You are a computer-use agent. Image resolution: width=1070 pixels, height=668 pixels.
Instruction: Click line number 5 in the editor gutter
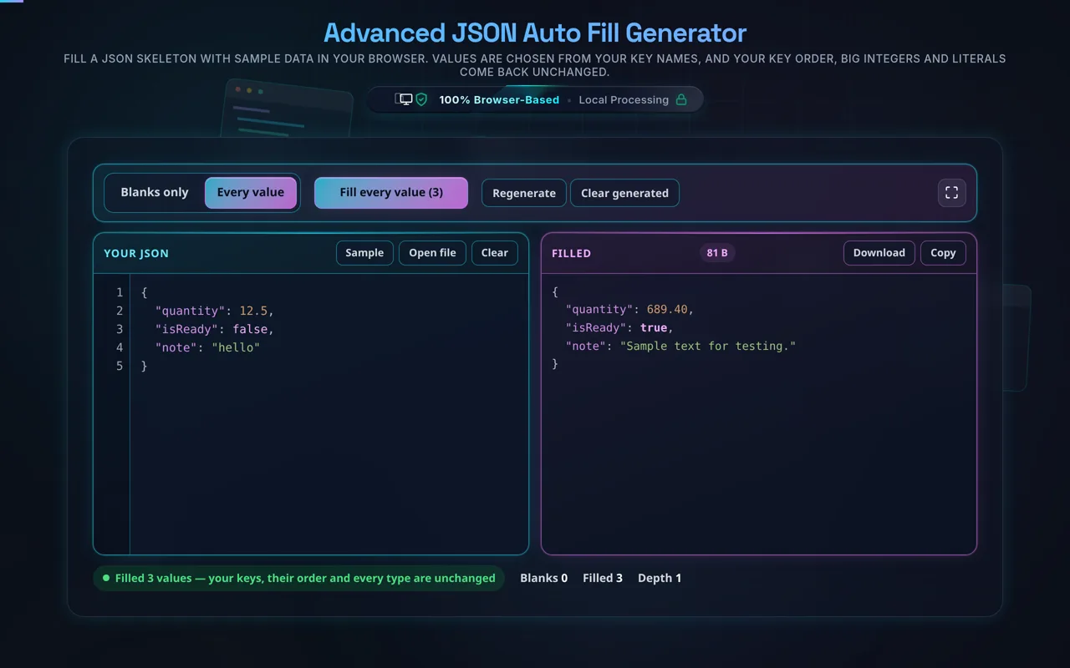(120, 366)
